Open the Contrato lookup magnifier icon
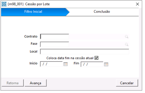Image resolution: width=145 pixels, height=93 pixels. [x=126, y=37]
